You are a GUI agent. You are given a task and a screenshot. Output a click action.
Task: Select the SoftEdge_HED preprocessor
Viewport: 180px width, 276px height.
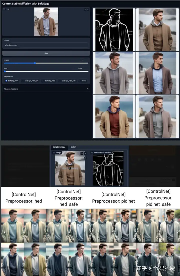[x=49, y=81]
